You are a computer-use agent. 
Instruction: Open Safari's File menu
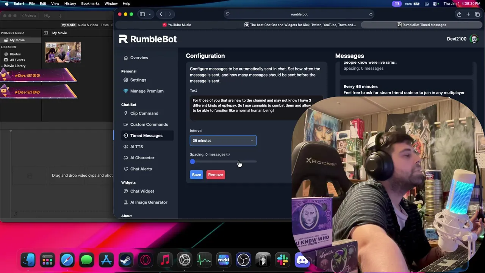32,3
